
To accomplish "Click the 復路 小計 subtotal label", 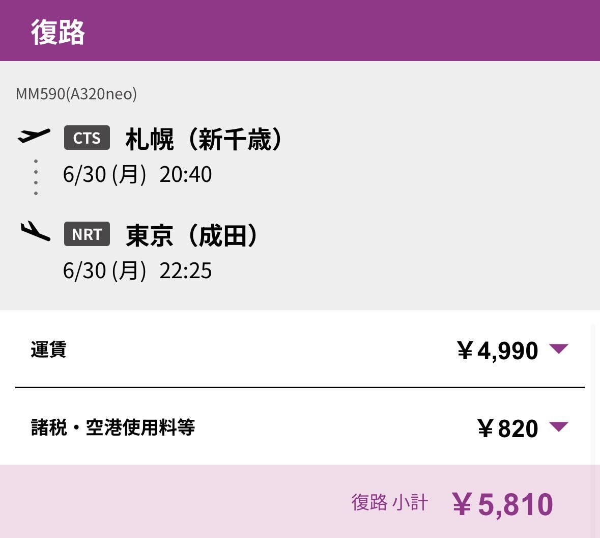I will pyautogui.click(x=389, y=502).
